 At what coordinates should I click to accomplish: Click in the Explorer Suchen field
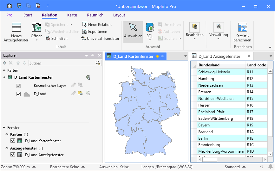point(62,63)
